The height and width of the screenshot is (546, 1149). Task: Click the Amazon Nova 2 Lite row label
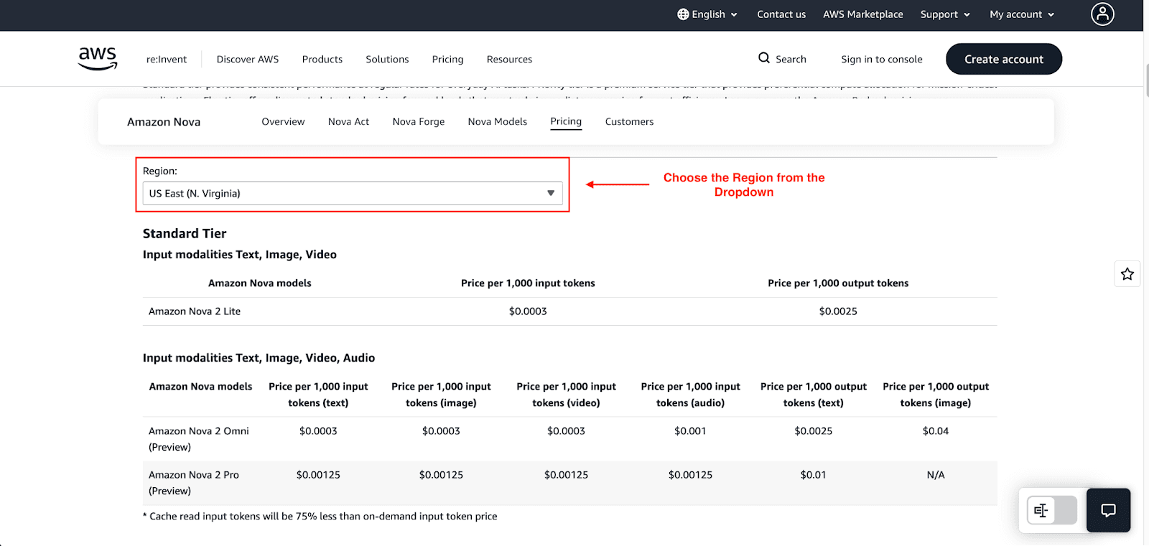[195, 311]
